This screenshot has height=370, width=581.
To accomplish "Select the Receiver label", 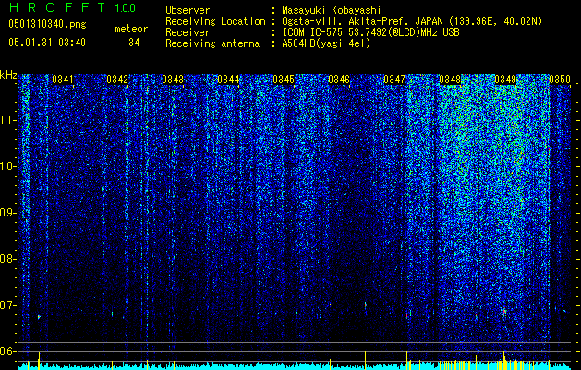I will (x=188, y=32).
